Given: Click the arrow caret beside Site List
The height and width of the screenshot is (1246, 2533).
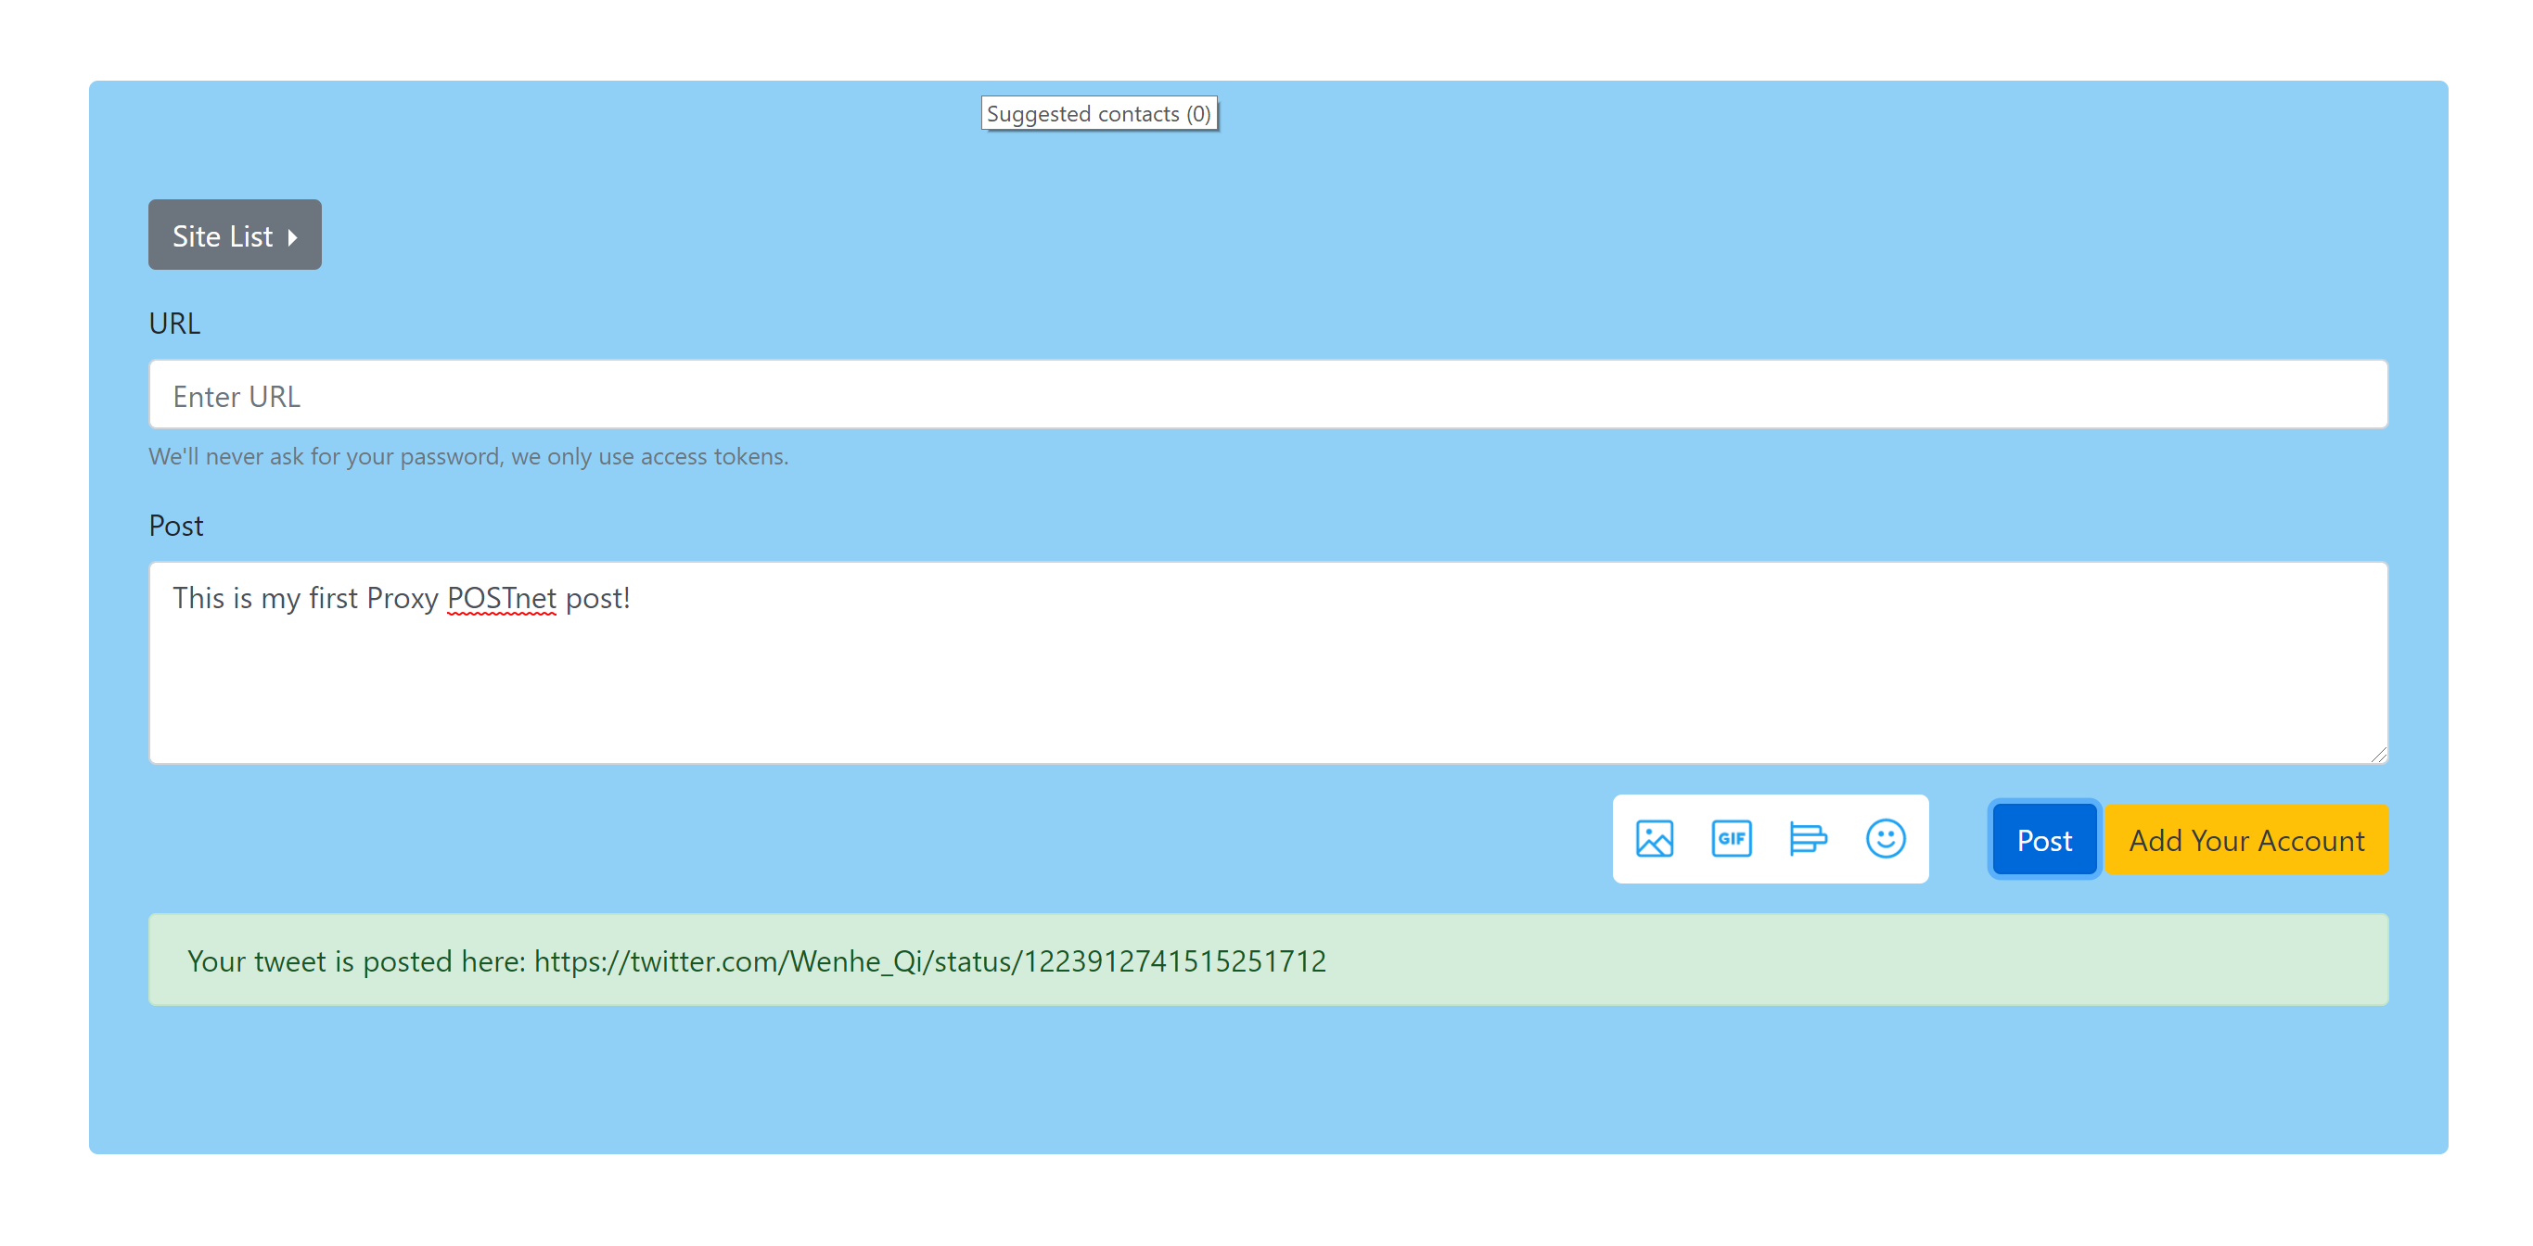Looking at the screenshot, I should (x=293, y=236).
